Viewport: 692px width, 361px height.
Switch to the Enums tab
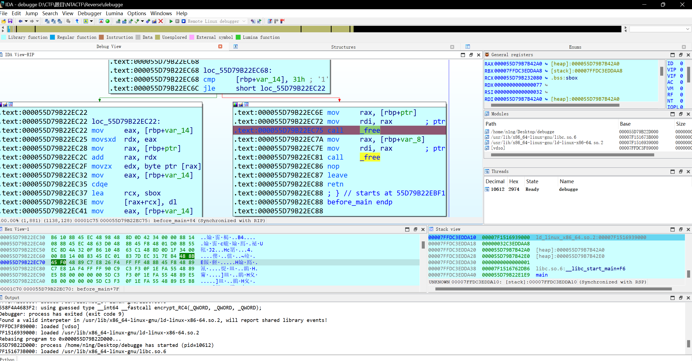(x=575, y=47)
